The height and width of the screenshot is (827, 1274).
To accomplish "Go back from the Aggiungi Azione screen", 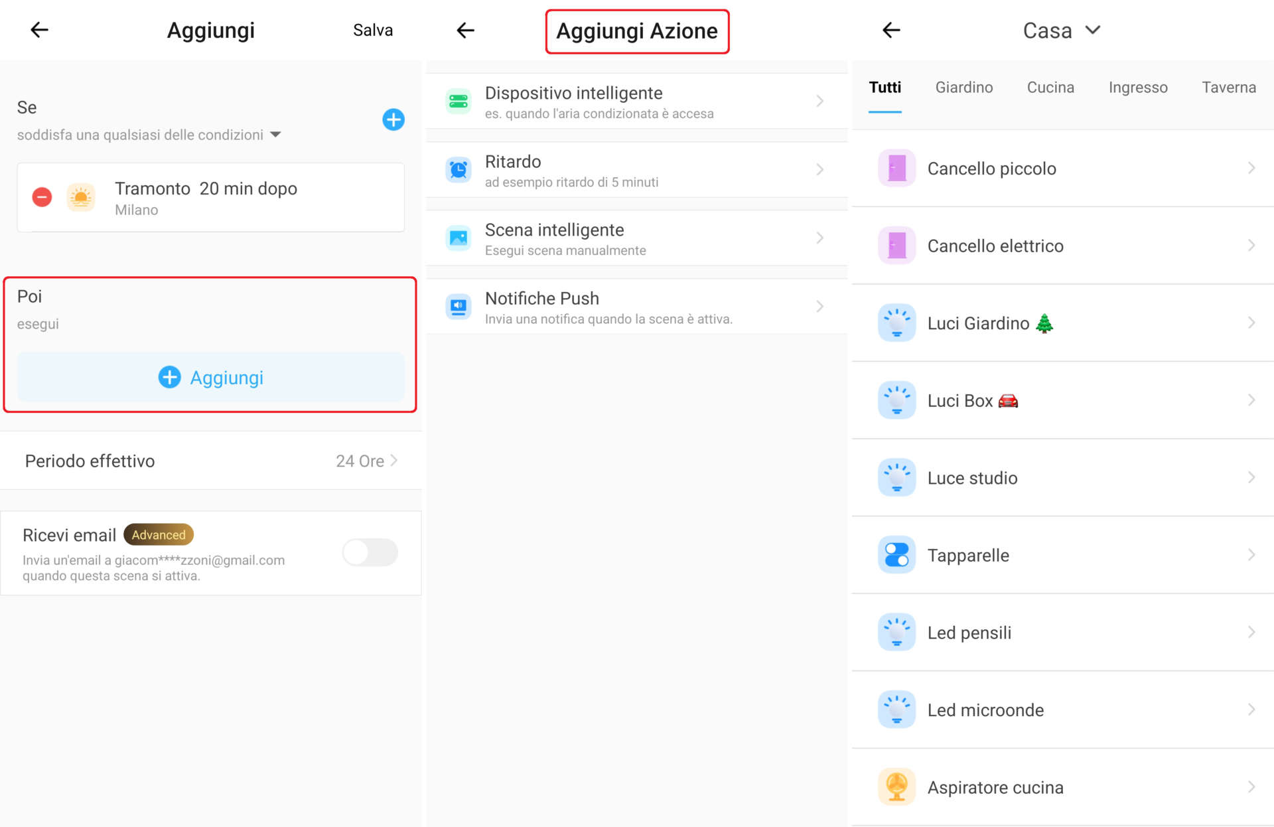I will [x=466, y=31].
